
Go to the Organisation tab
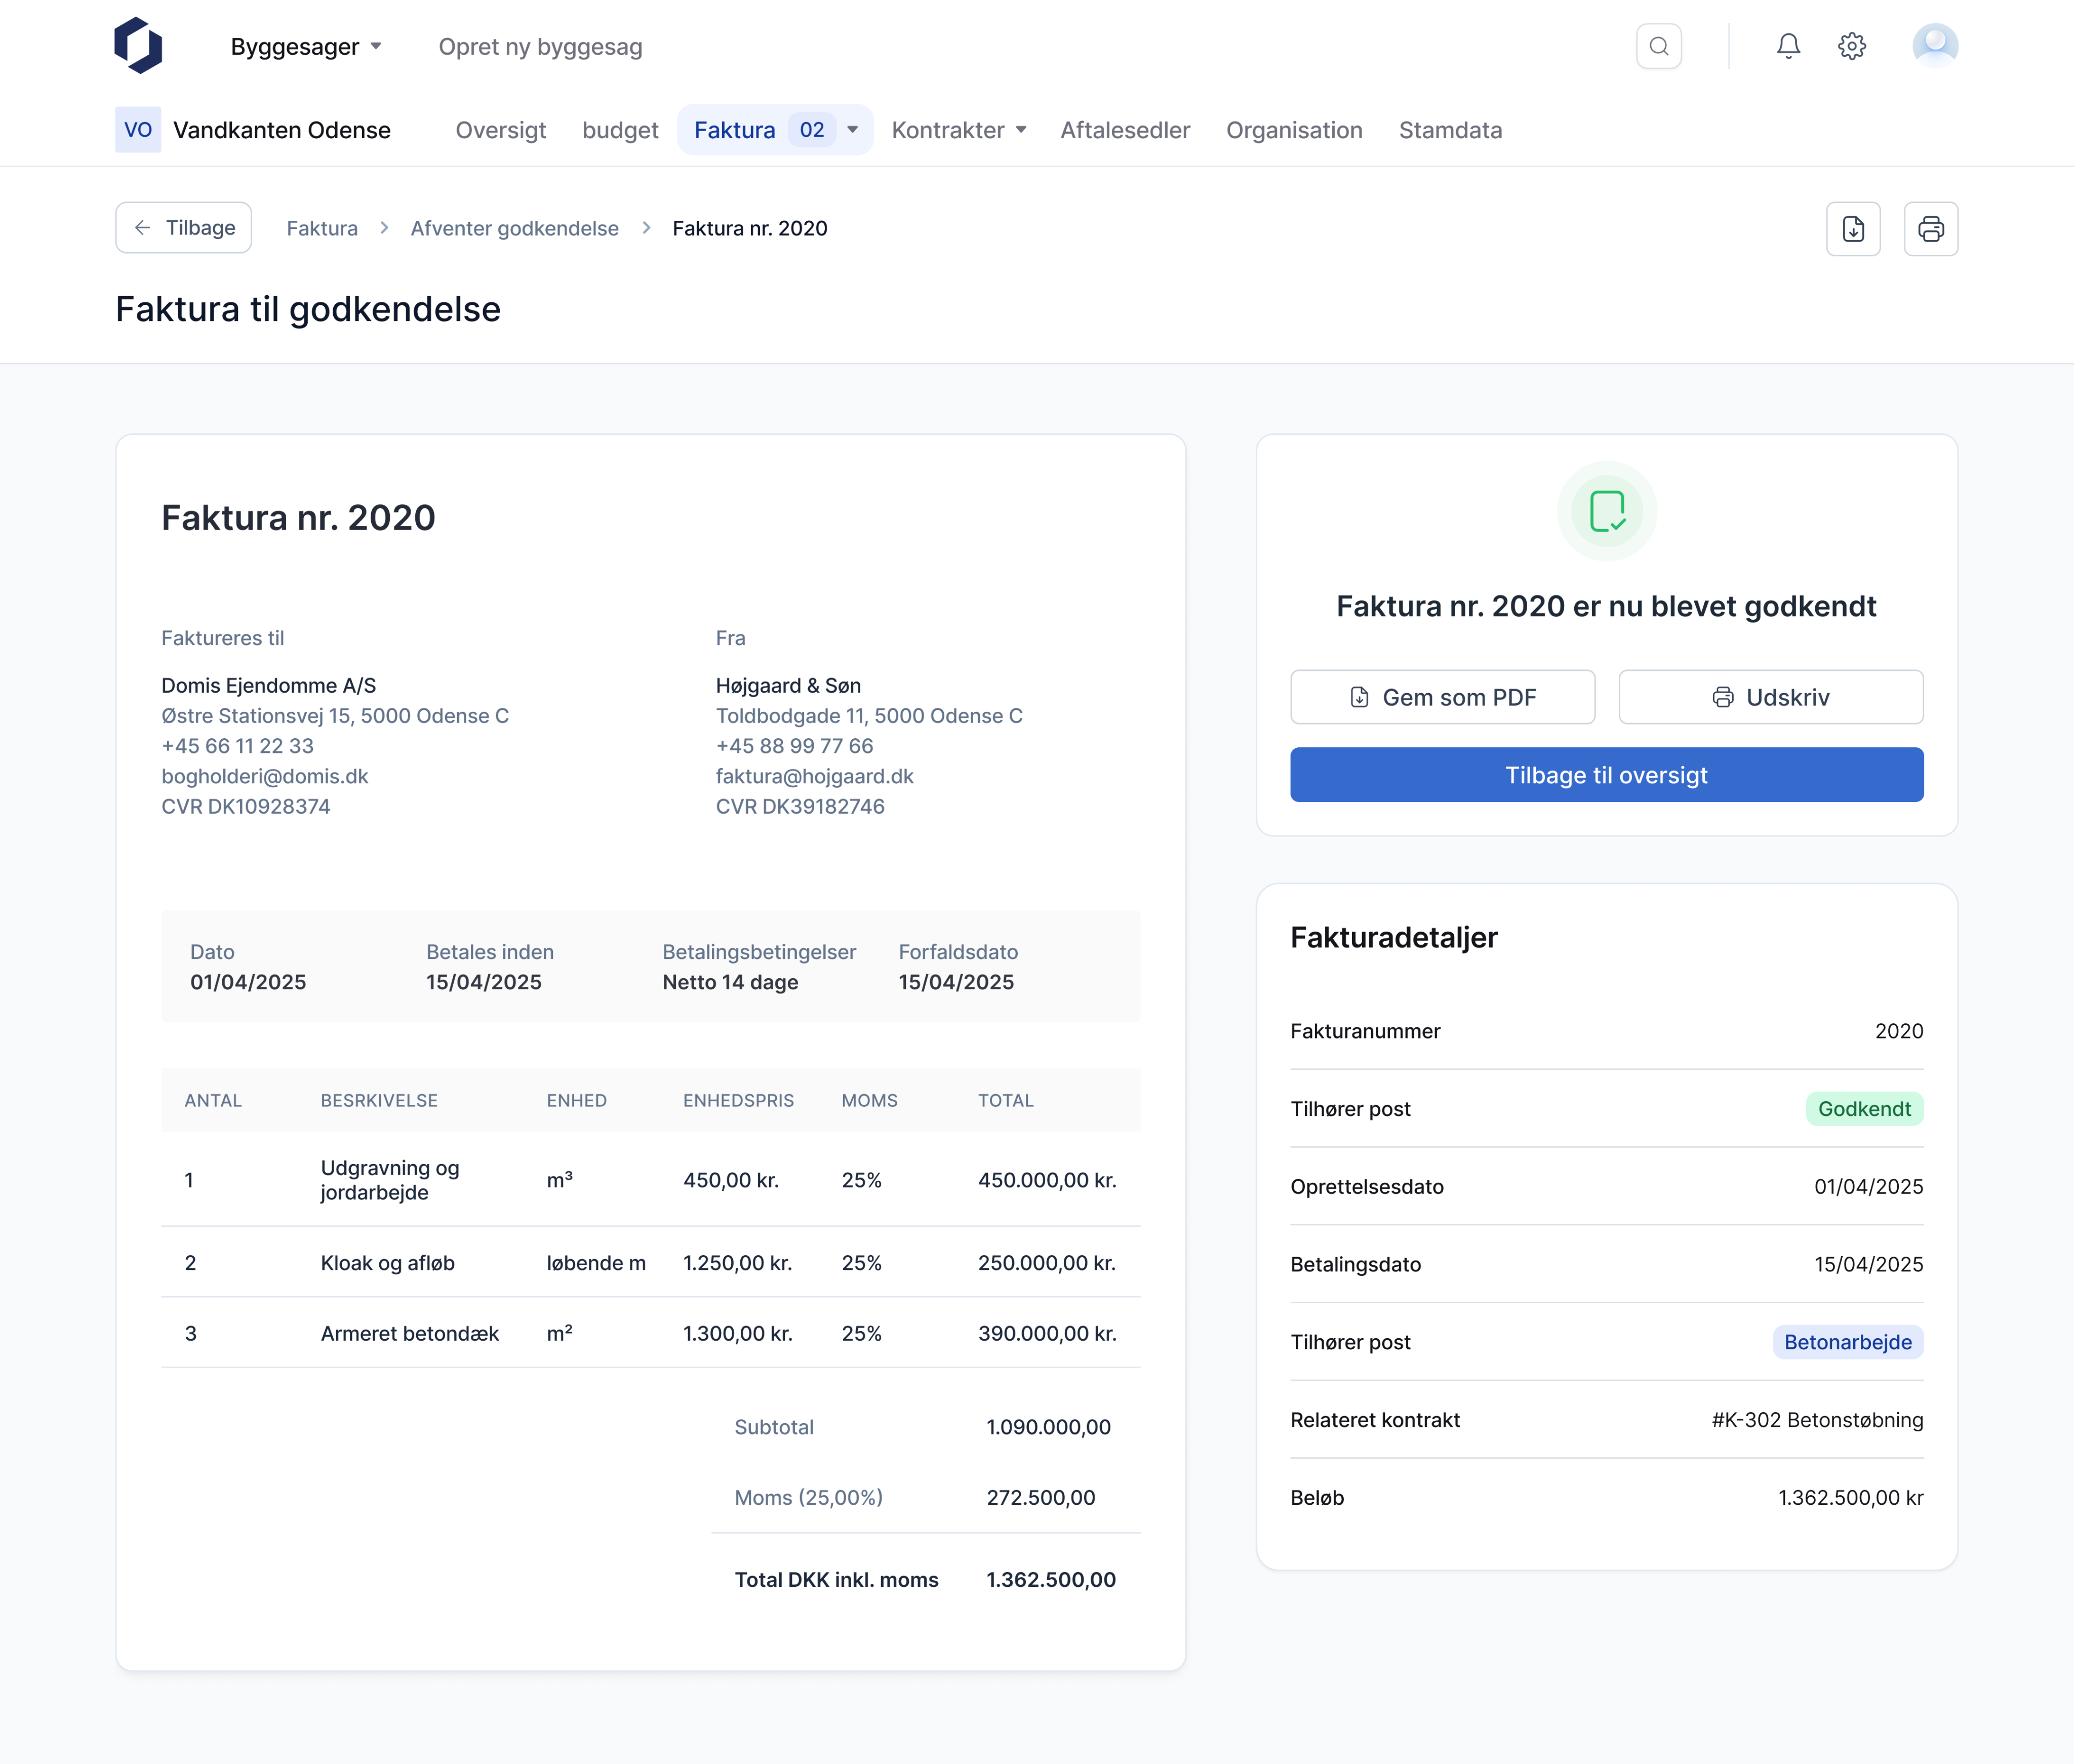[1293, 130]
